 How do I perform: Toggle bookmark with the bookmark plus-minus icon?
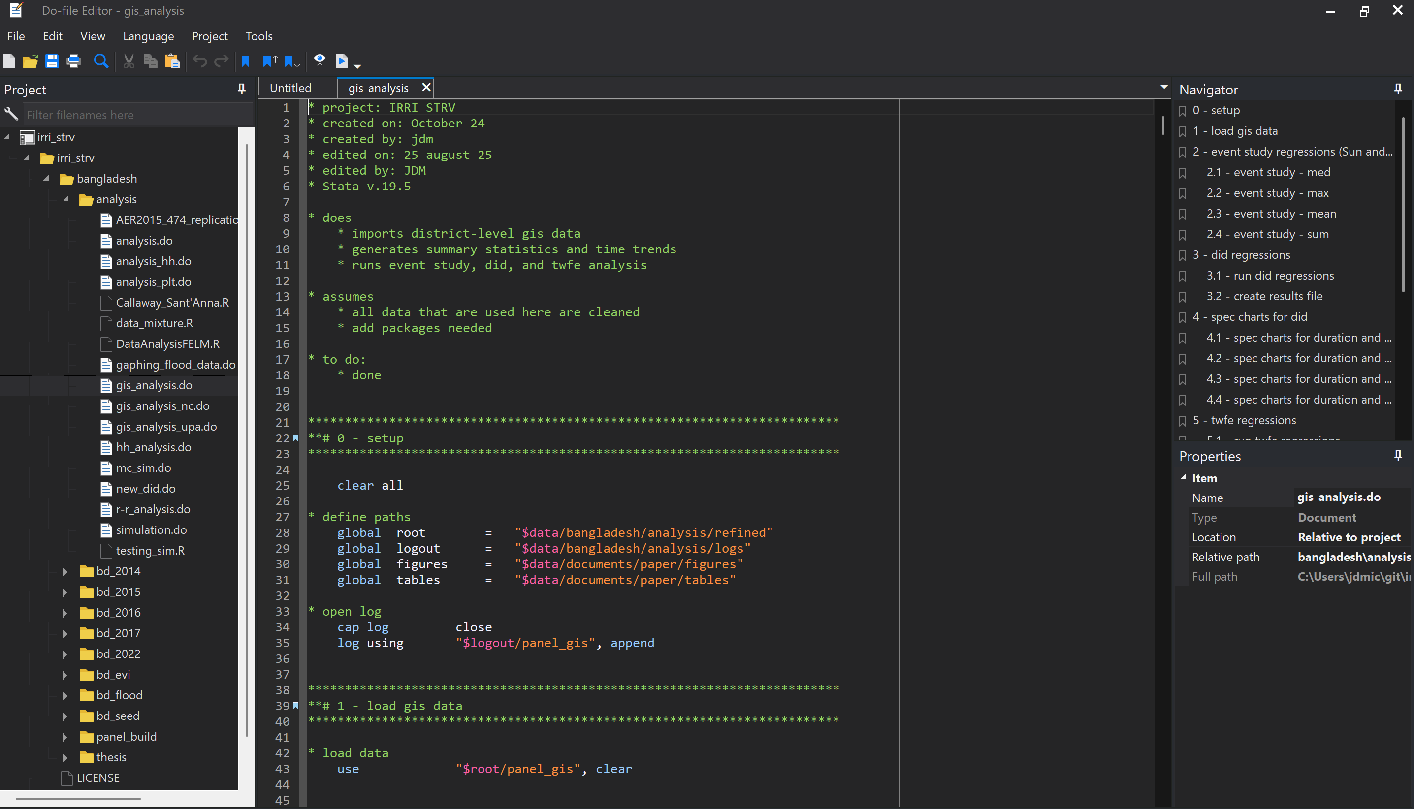pos(249,61)
